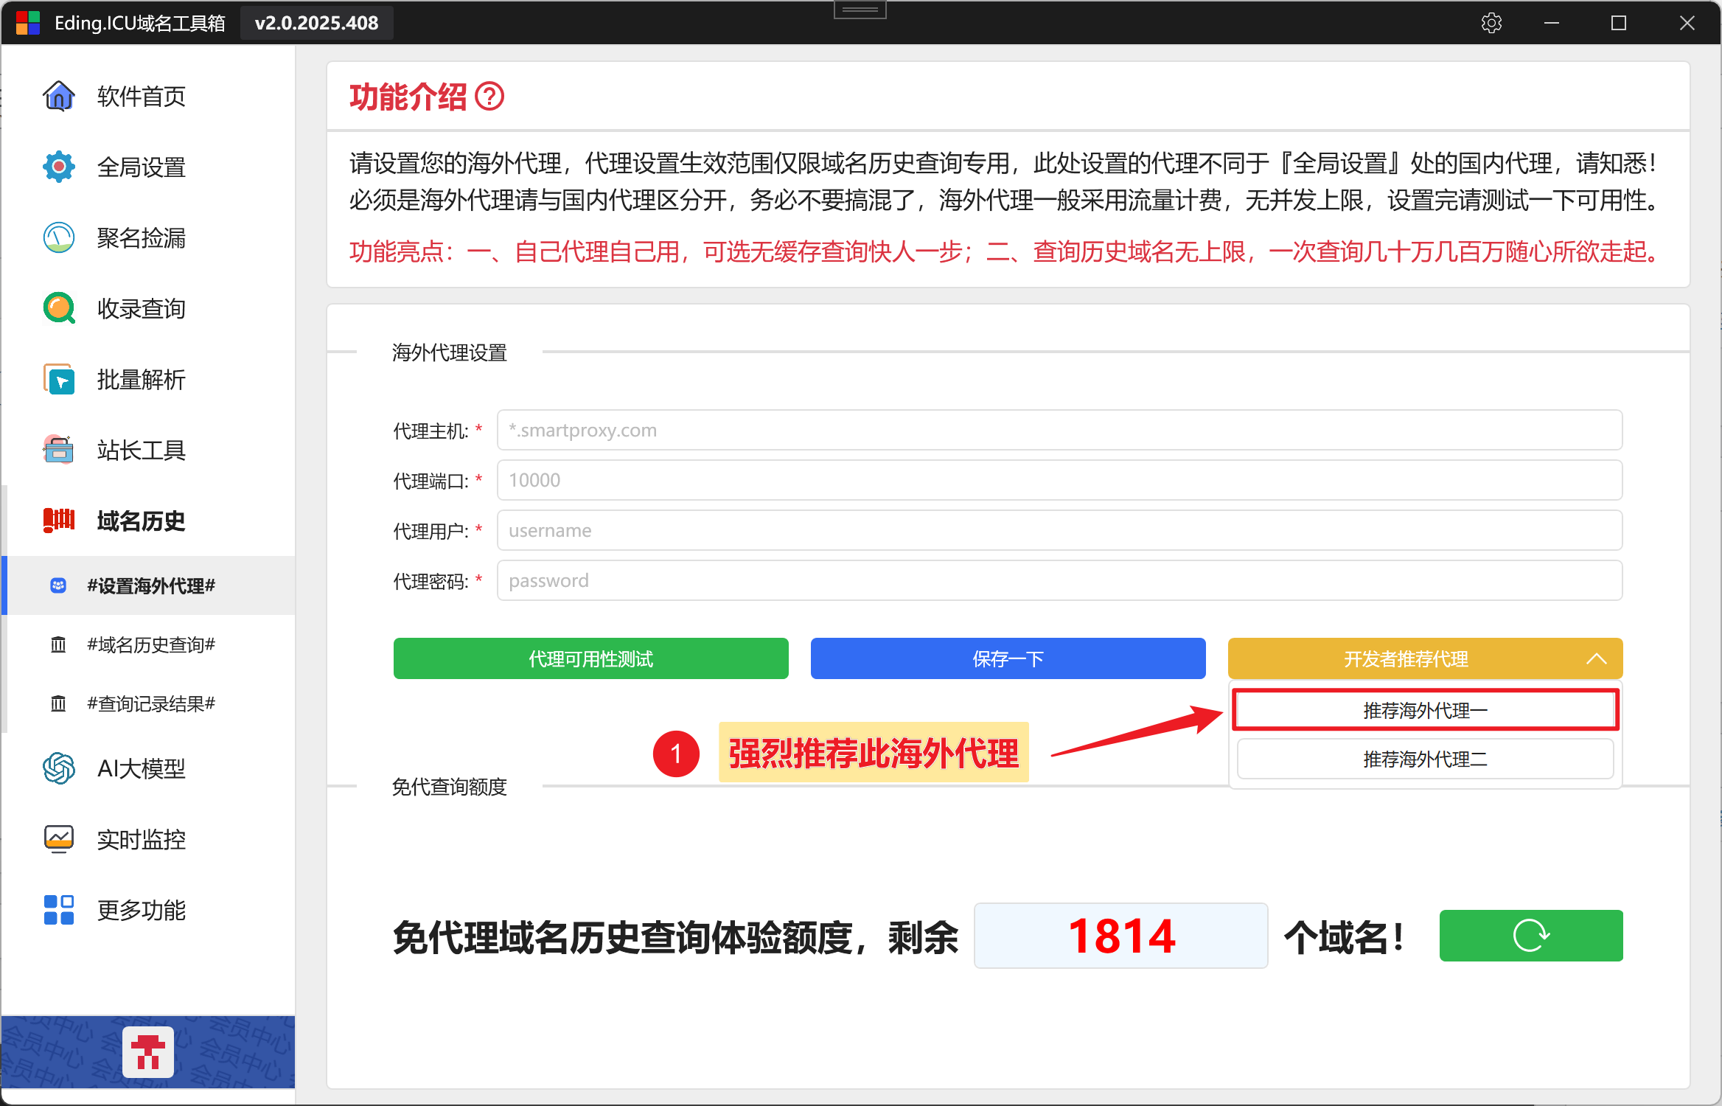1722x1106 pixels.
Task: Click the #设置海外代理# blue icon
Action: (58, 585)
